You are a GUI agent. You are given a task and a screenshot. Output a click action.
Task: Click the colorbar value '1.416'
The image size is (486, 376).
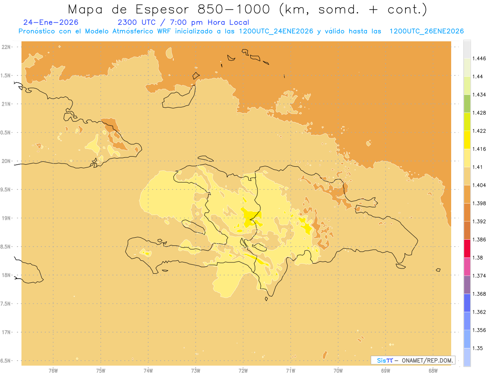coord(479,149)
